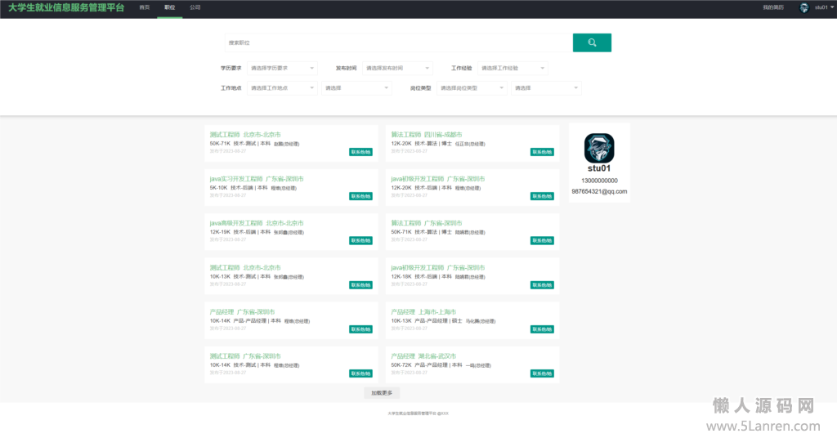Click the green magnifier search button

coord(592,42)
